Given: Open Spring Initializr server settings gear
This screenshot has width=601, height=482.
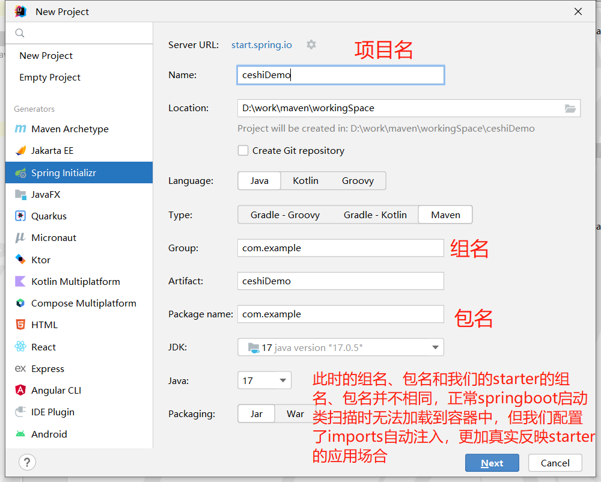Looking at the screenshot, I should pos(311,44).
